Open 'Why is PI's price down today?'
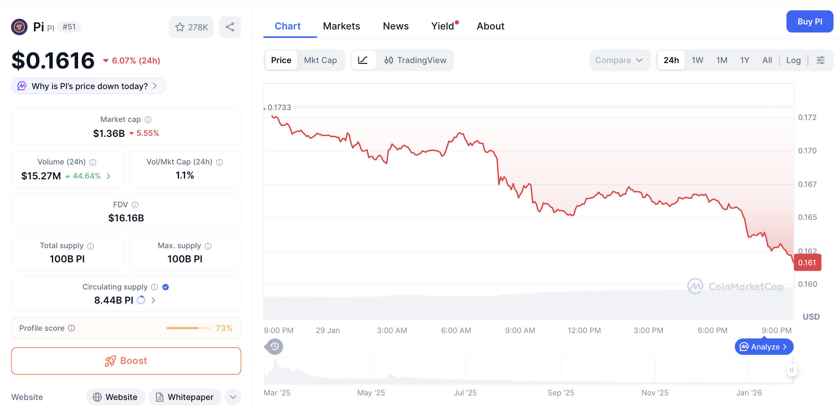 click(88, 86)
